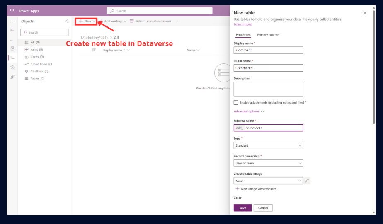Click the Description text area
The image size is (383, 224).
click(269, 89)
